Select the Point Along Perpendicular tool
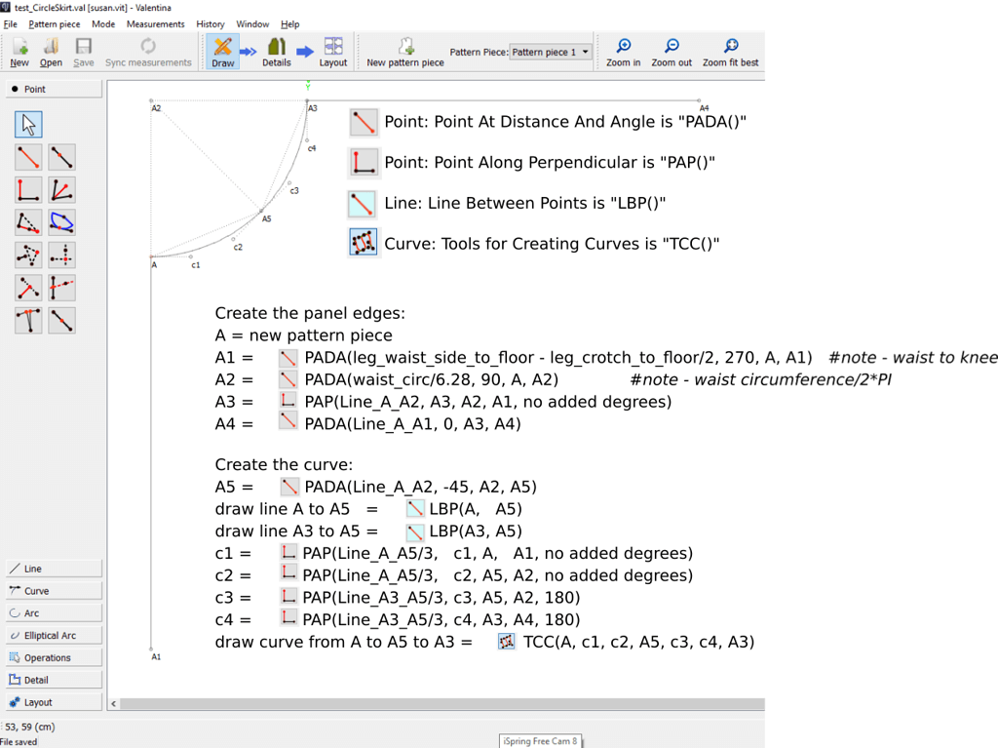Viewport: 998px width, 748px height. [28, 190]
